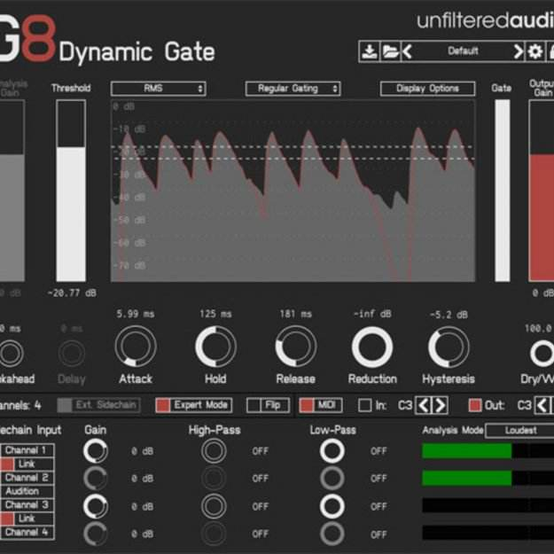Open the Default preset name selector

[463, 51]
